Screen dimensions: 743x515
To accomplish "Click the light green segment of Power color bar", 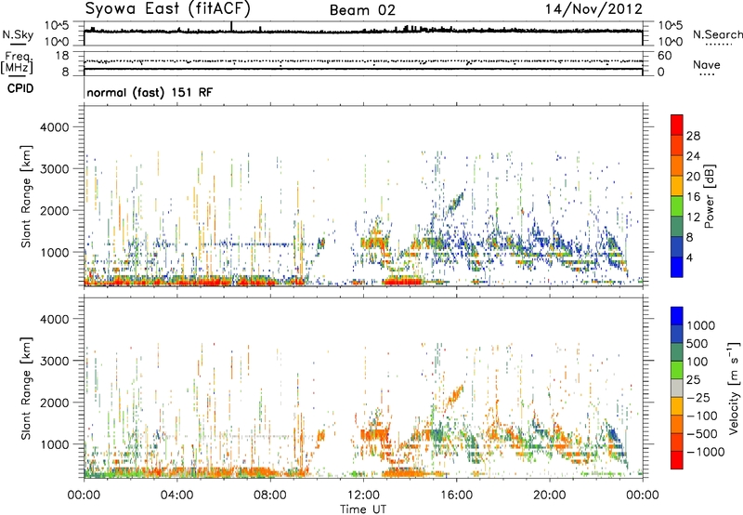I will pos(677,206).
